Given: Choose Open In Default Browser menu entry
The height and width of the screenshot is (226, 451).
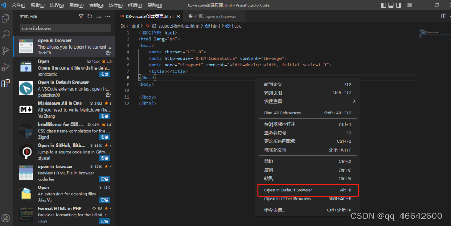Looking at the screenshot, I should point(307,190).
